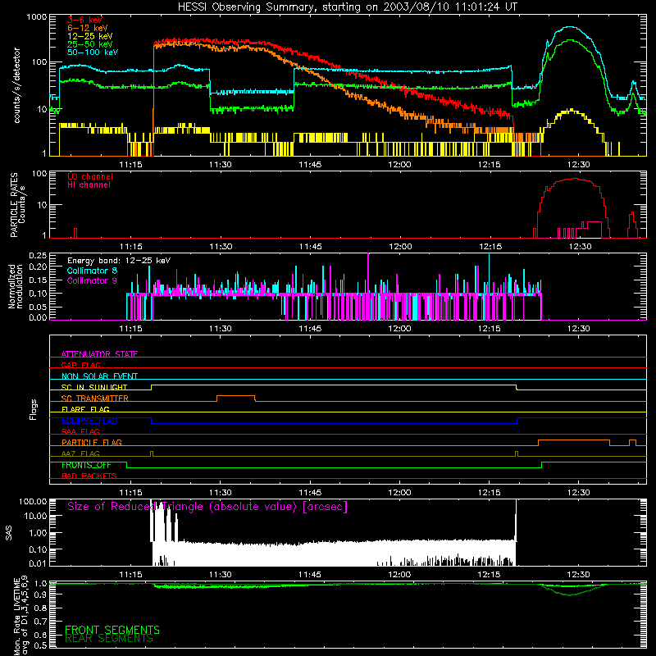Image resolution: width=656 pixels, height=656 pixels.
Task: Click the 100.00 tick on SAS axis
Action: 33,501
